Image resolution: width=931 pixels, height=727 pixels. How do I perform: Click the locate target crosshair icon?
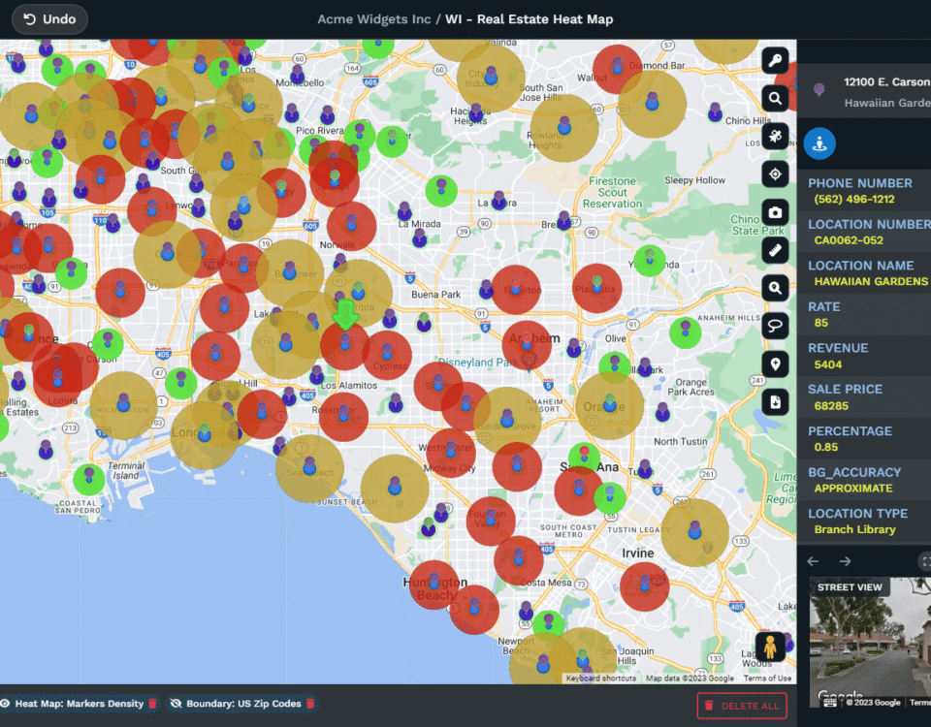pyautogui.click(x=775, y=174)
